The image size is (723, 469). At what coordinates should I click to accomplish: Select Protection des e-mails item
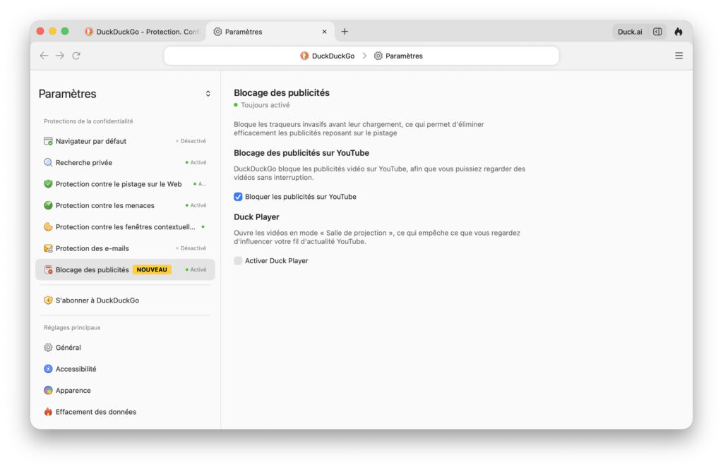tap(125, 248)
